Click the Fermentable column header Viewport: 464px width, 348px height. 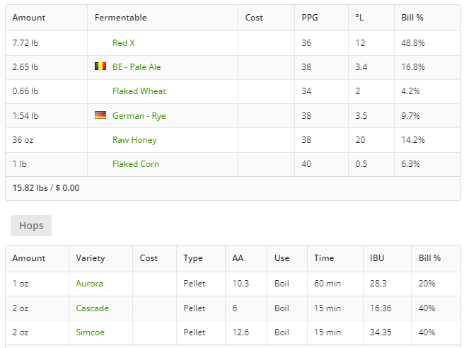pos(121,18)
